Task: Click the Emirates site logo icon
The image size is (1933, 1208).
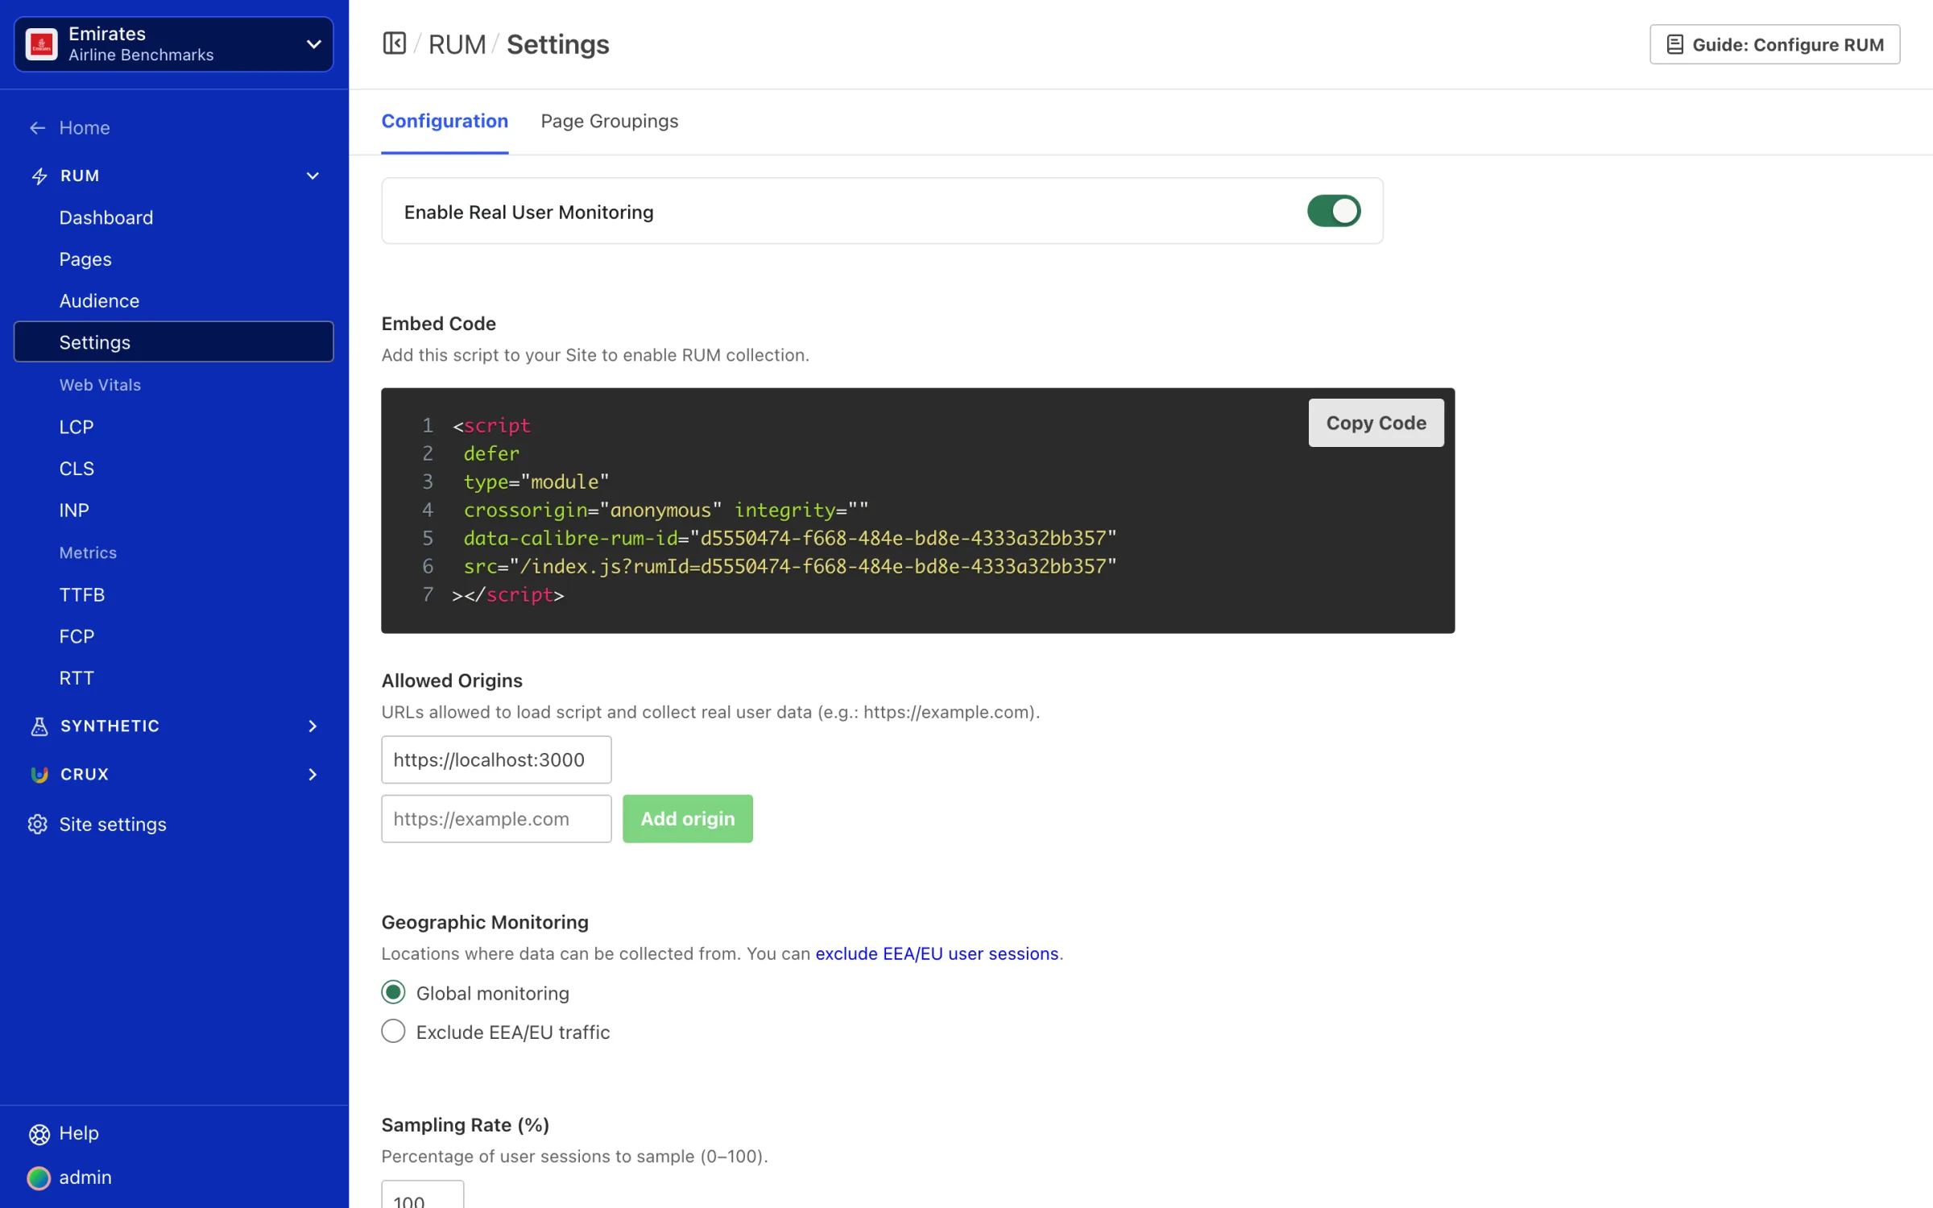Action: [x=41, y=44]
